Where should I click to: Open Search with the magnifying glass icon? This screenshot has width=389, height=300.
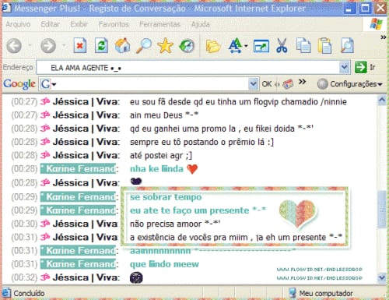pos(144,45)
